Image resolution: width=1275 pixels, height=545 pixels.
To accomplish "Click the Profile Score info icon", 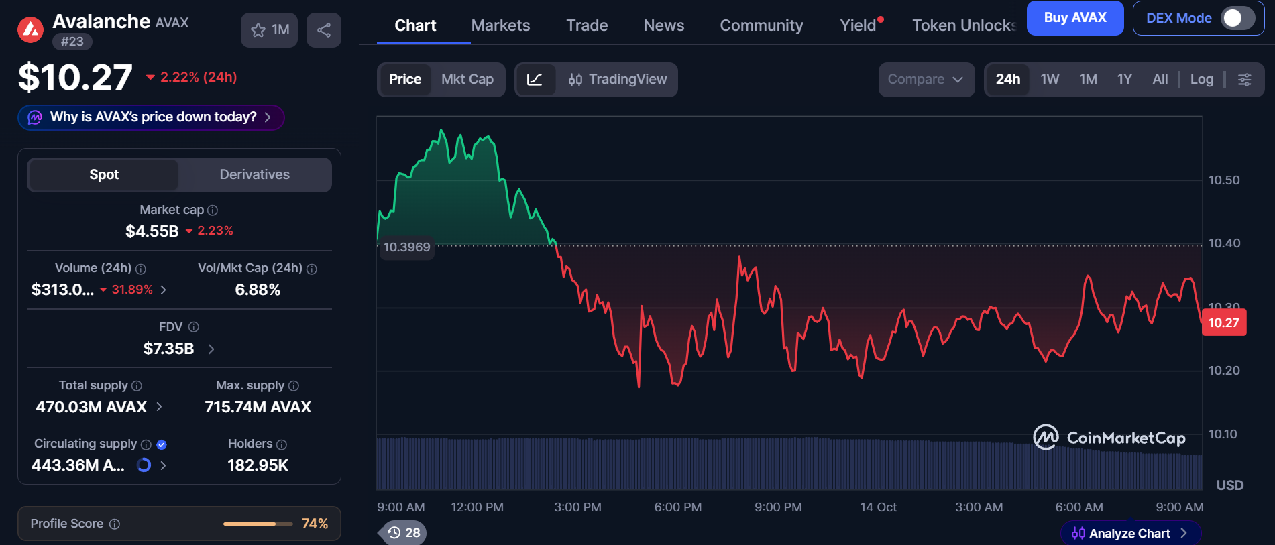I will (115, 524).
